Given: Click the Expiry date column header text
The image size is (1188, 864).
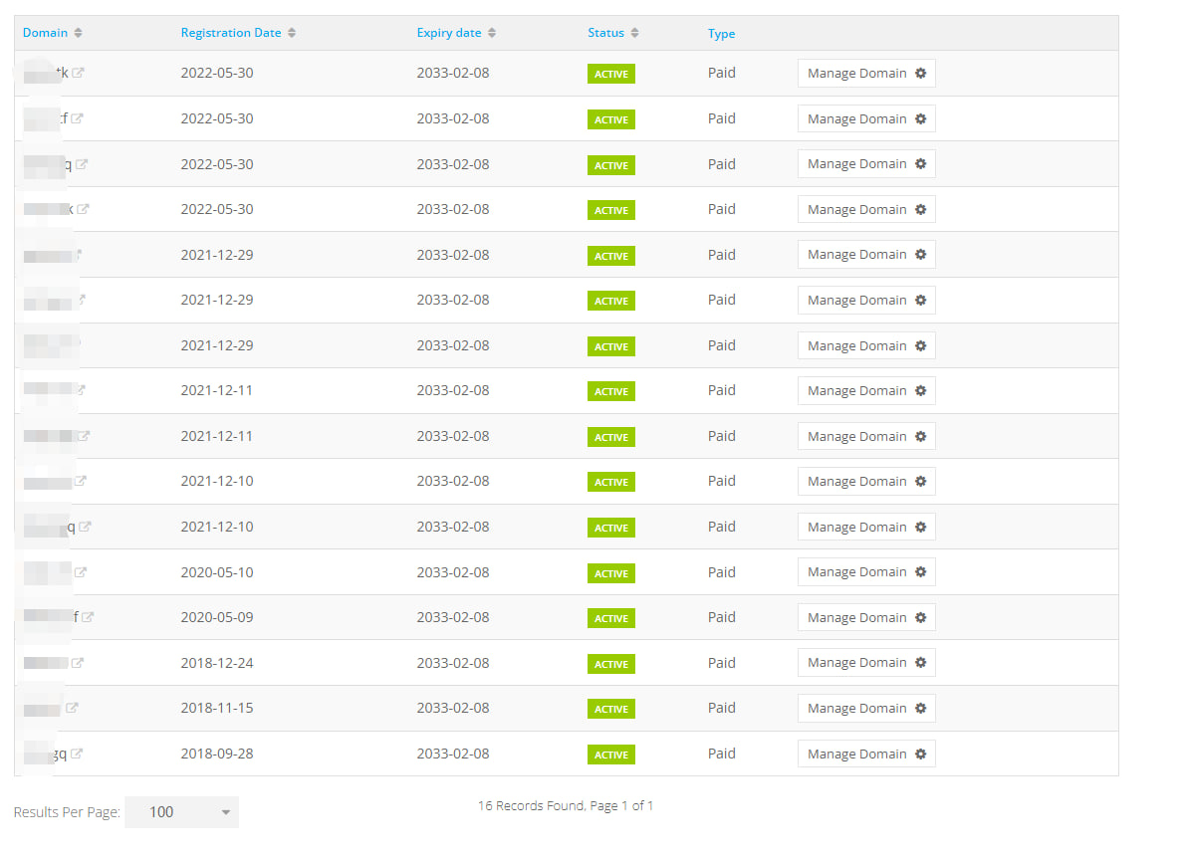Looking at the screenshot, I should pyautogui.click(x=448, y=33).
